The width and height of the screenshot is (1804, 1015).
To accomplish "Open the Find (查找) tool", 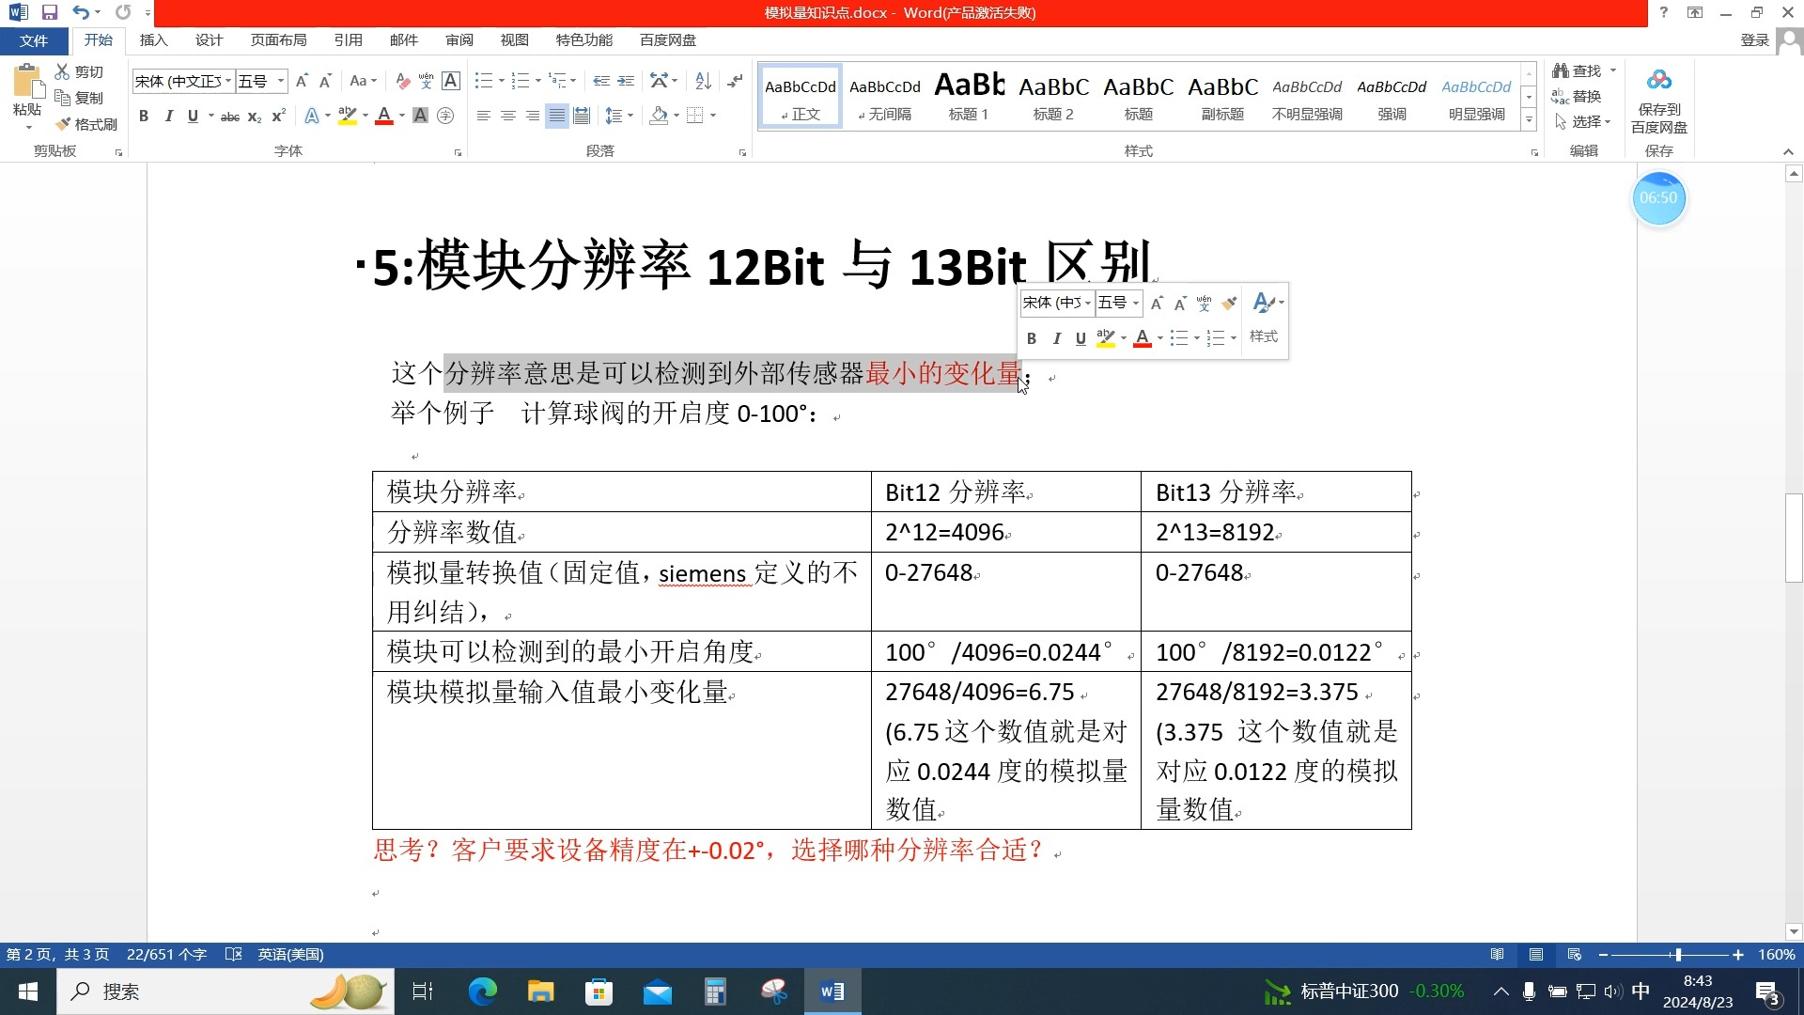I will click(x=1582, y=70).
